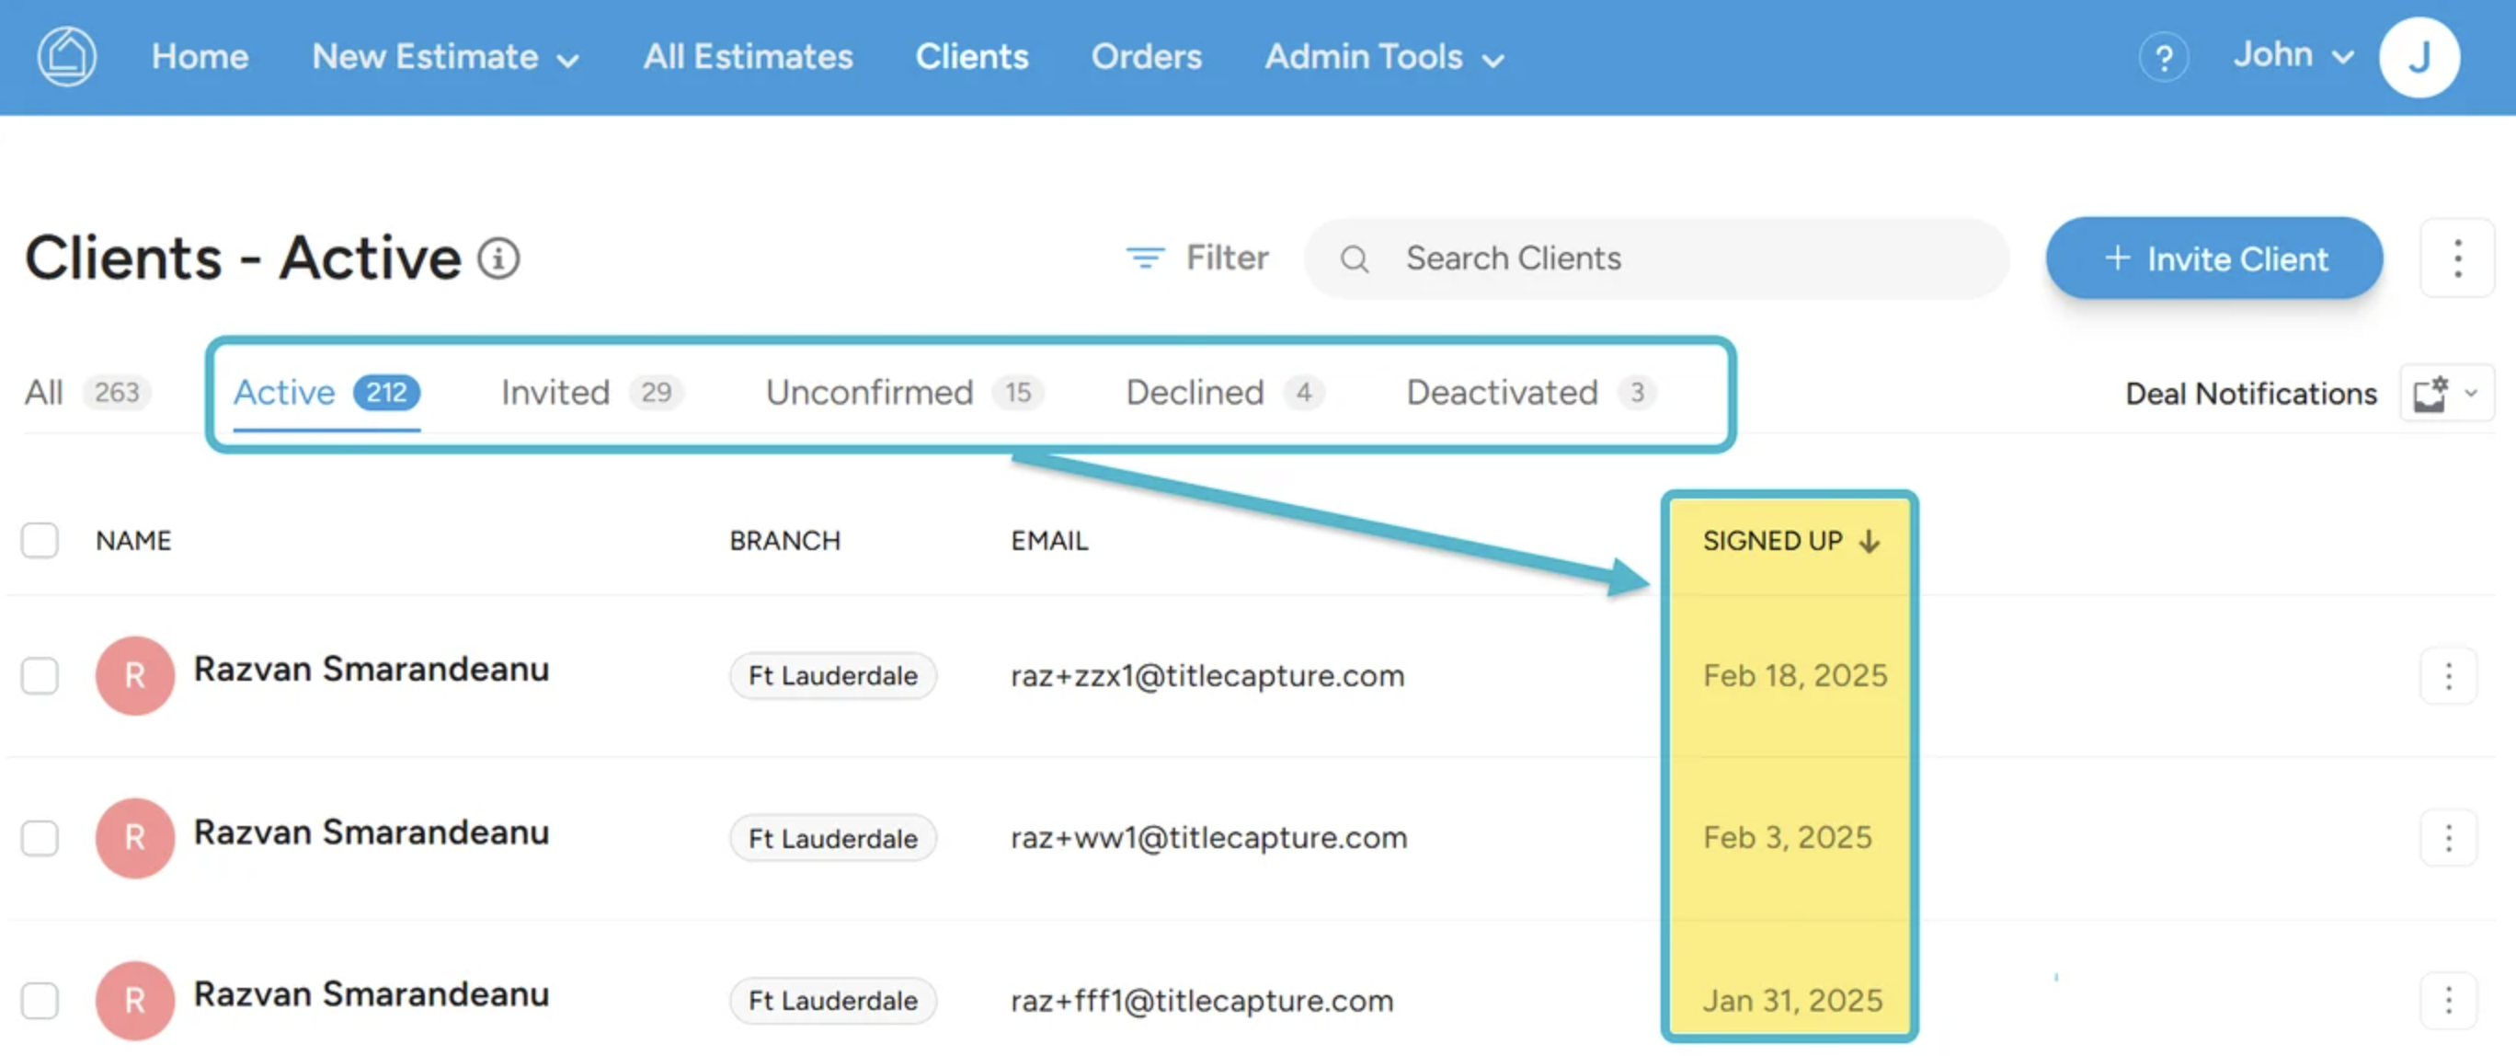Check the box for raz+ww1 client row
The width and height of the screenshot is (2516, 1056).
(x=40, y=838)
